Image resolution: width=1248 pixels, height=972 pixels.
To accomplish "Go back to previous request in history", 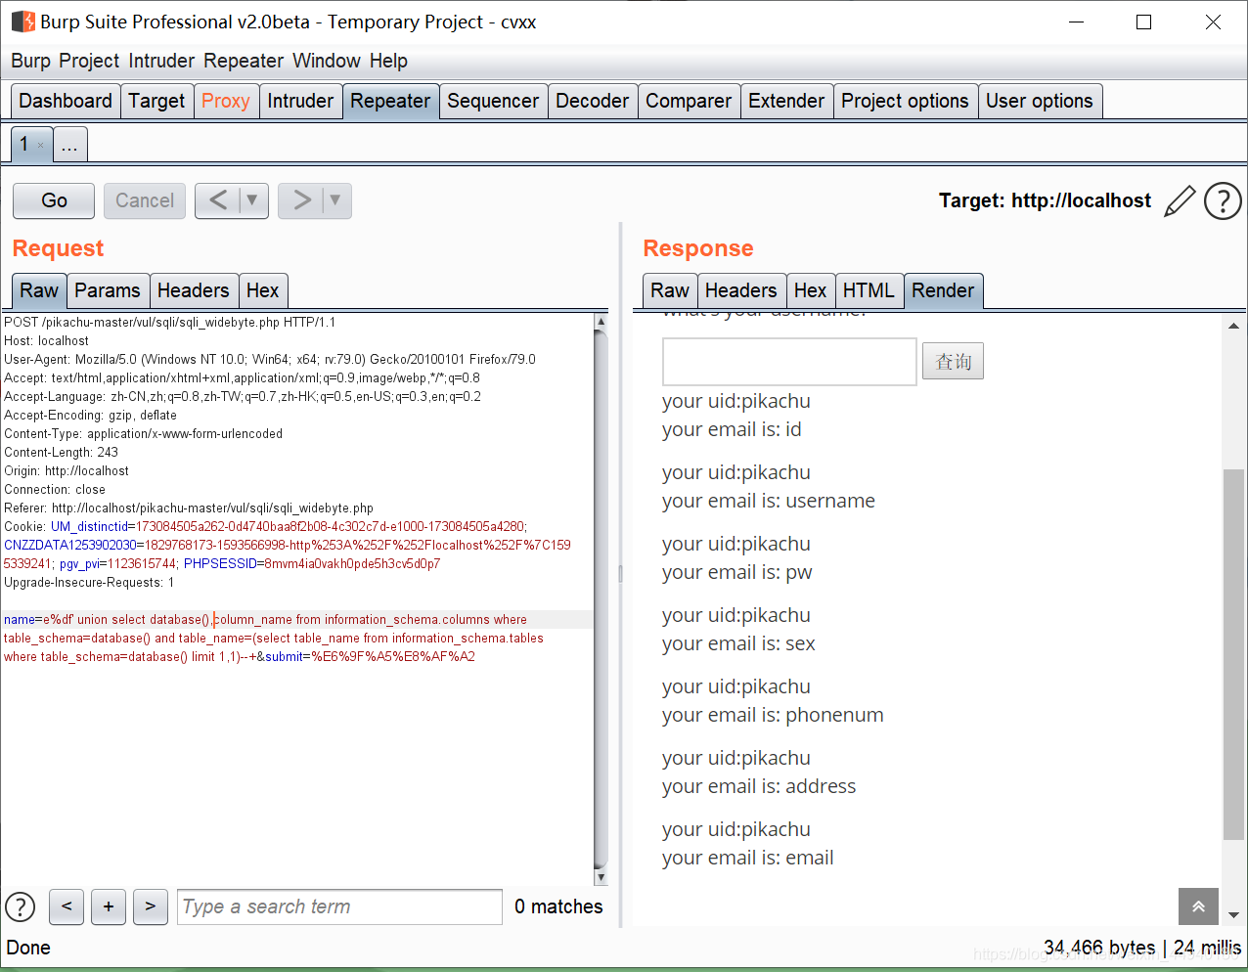I will (x=218, y=200).
